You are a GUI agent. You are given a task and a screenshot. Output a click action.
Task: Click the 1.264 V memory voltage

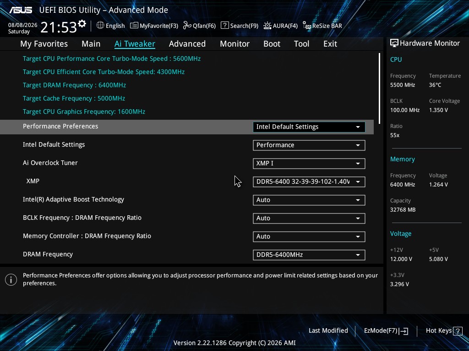coord(438,185)
